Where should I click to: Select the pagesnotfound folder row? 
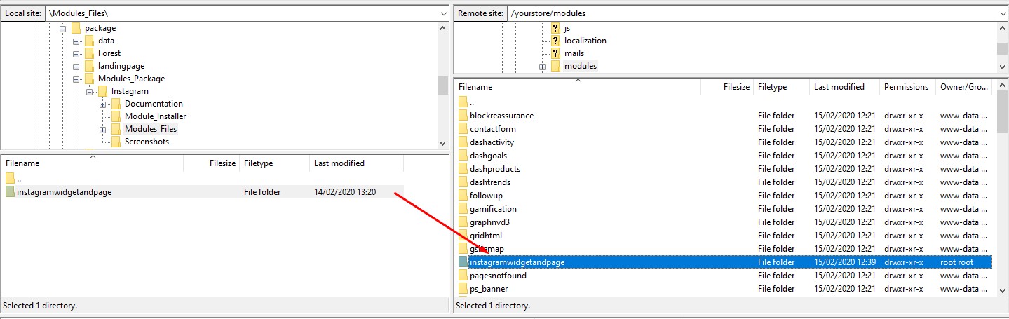[498, 276]
